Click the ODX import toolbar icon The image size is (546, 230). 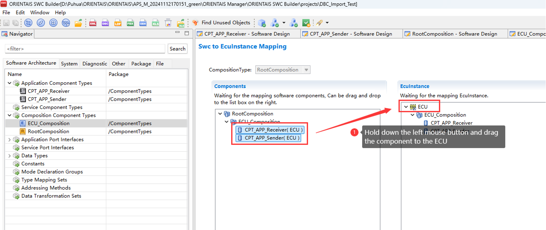coord(143,23)
